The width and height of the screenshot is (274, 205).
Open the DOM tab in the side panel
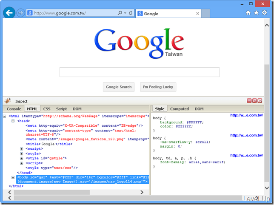coord(199,109)
